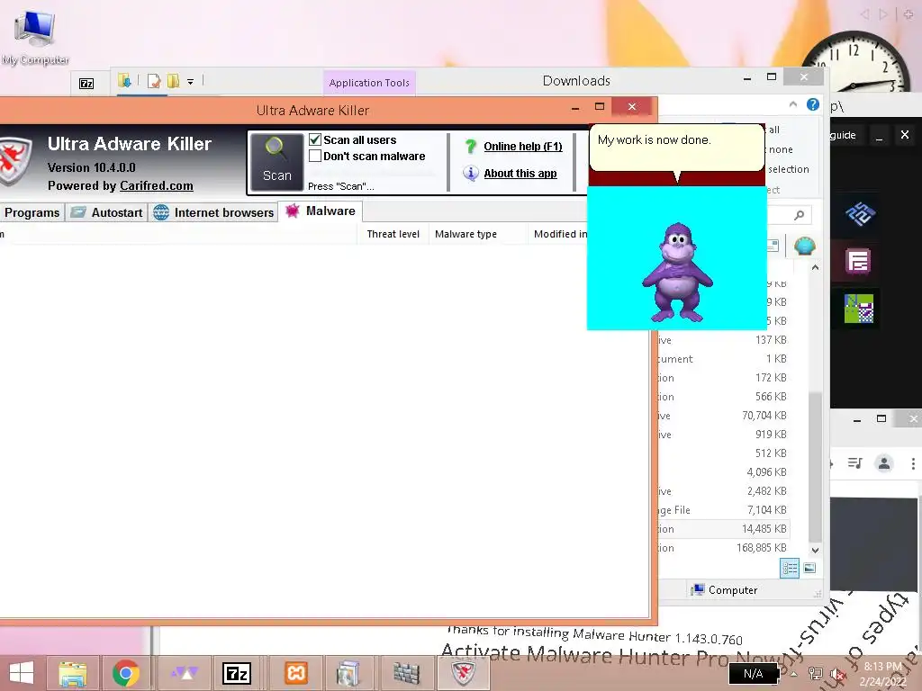Open 7-Zip from the taskbar
This screenshot has height=691, width=922.
pyautogui.click(x=237, y=673)
